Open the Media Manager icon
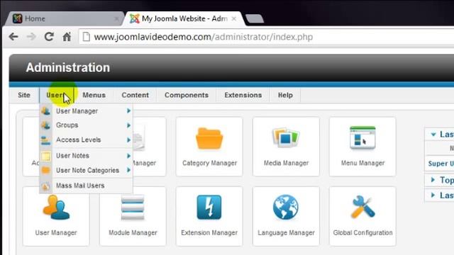Viewport: 454px width, 255px height. coord(286,137)
